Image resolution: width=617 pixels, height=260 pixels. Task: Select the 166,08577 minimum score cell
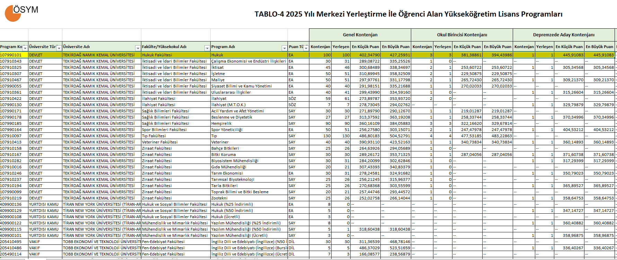click(365, 254)
